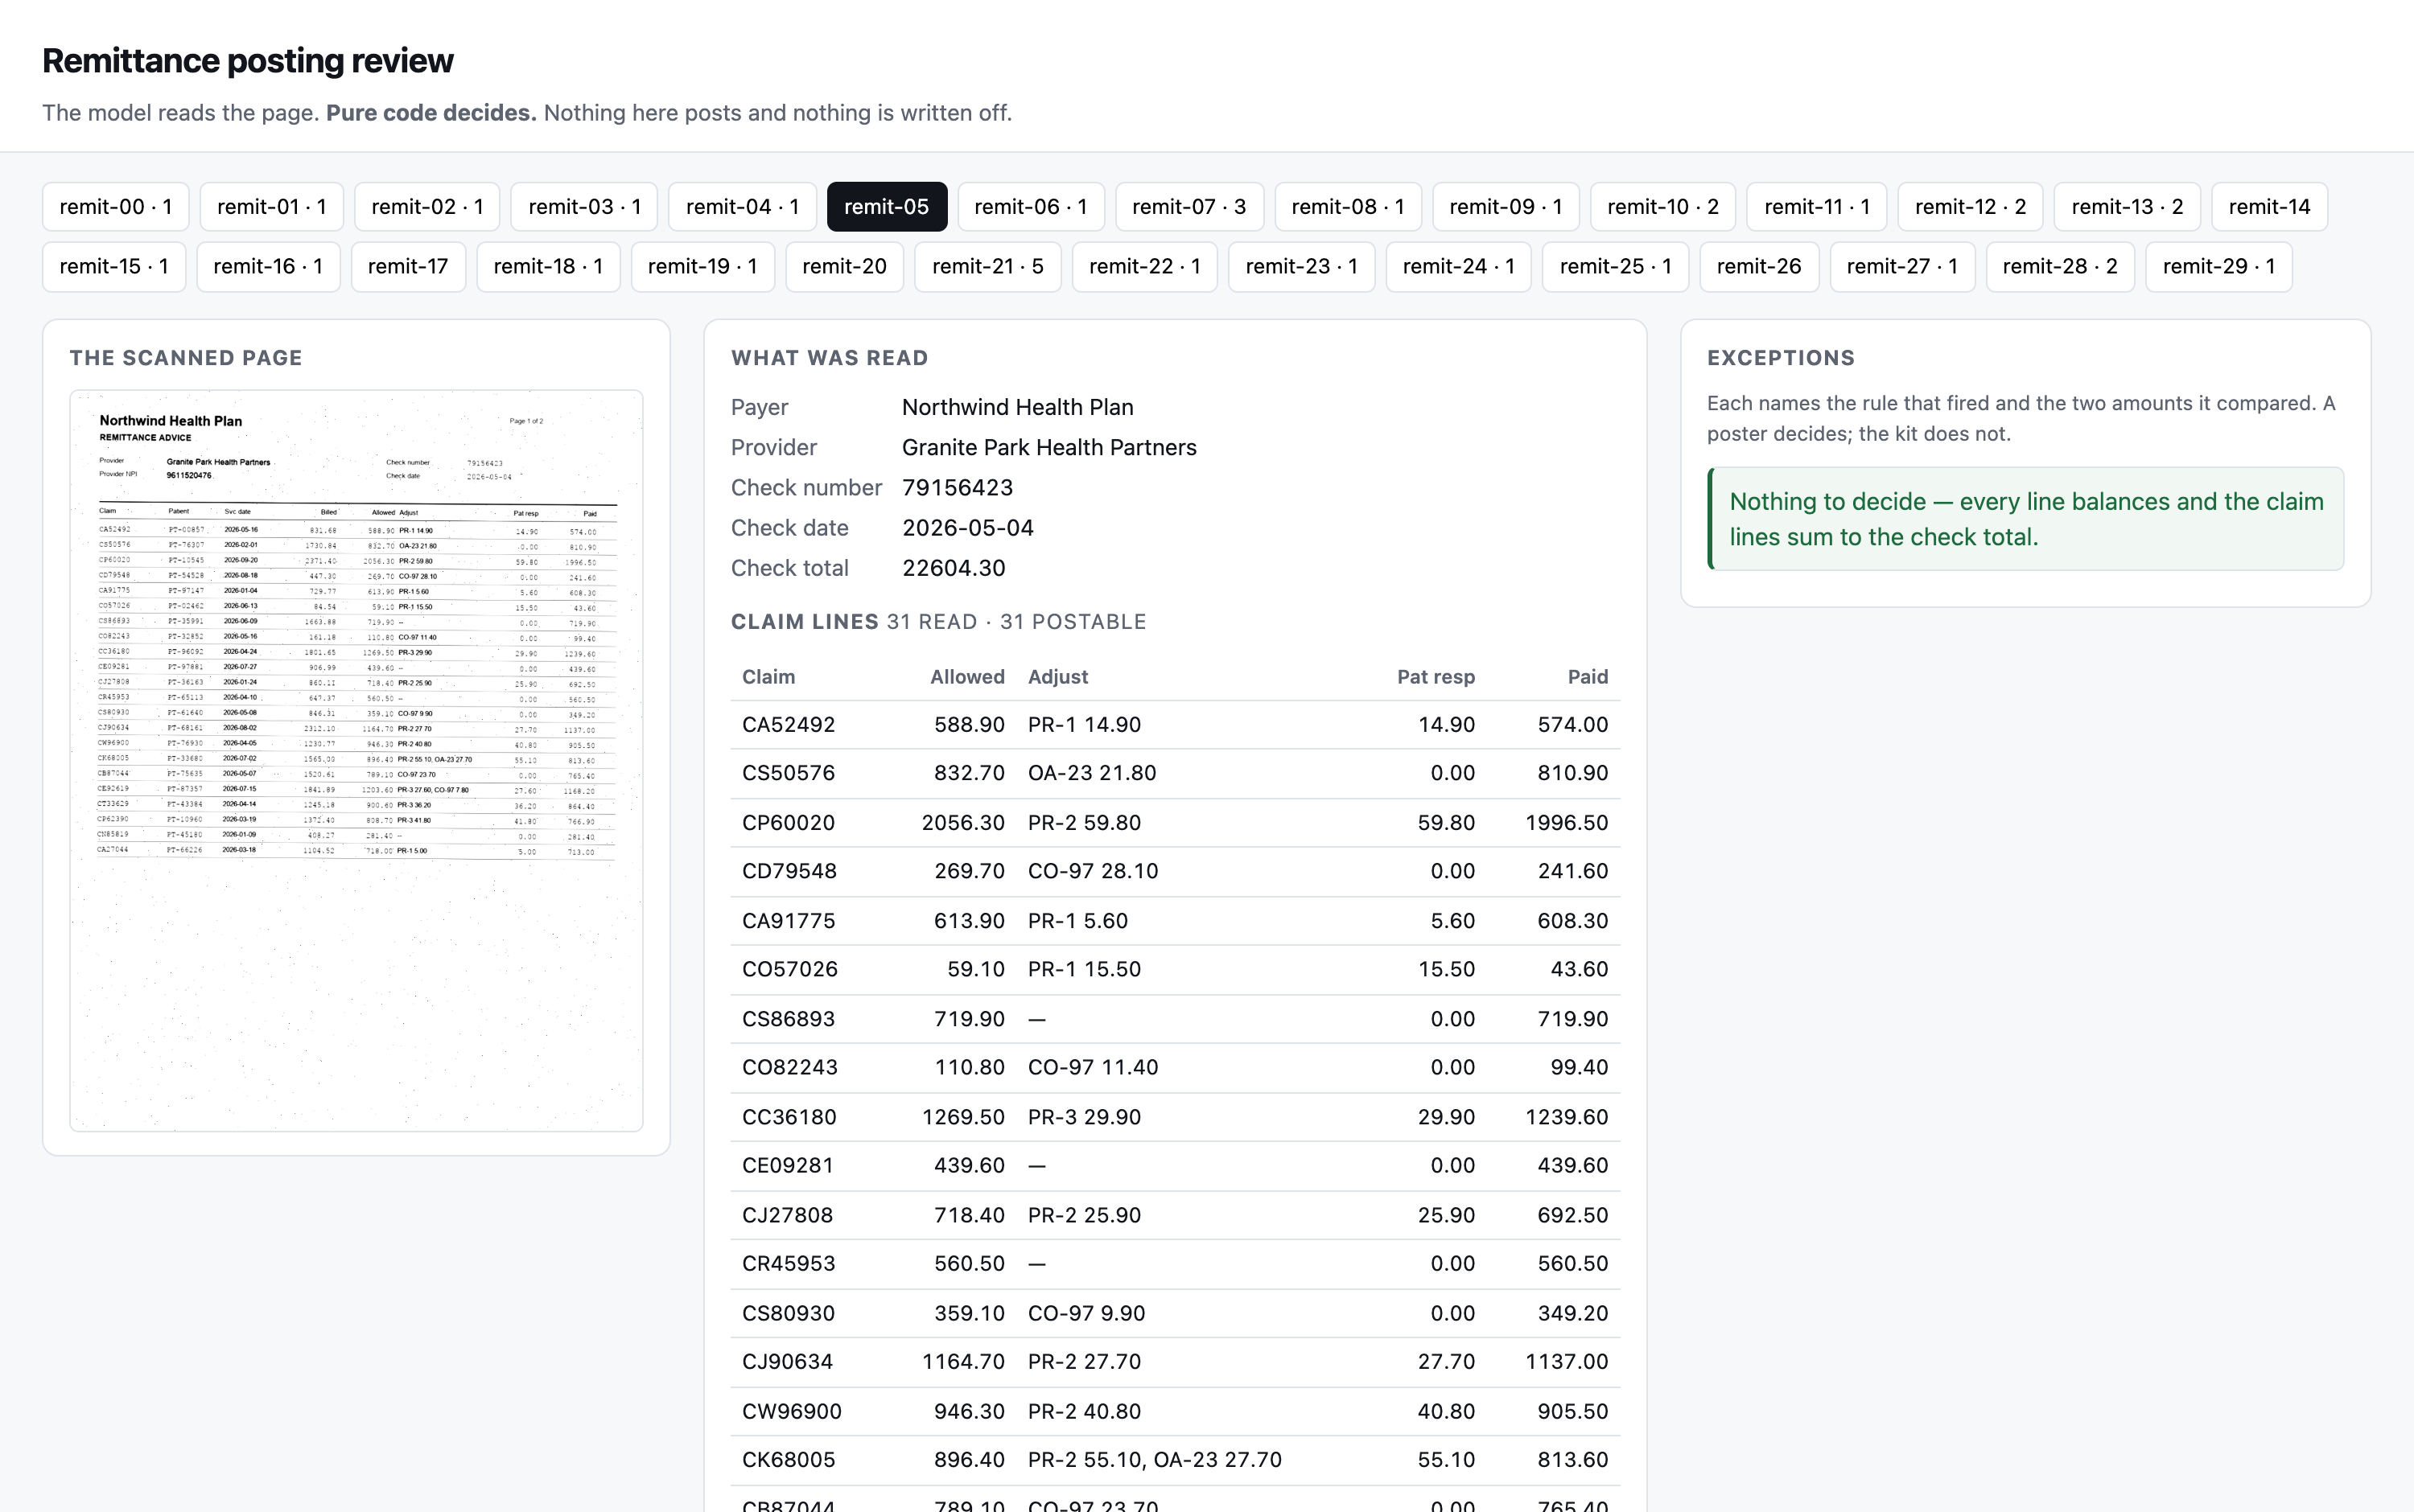The height and width of the screenshot is (1512, 2414).
Task: Click claim CA91775
Action: click(789, 921)
